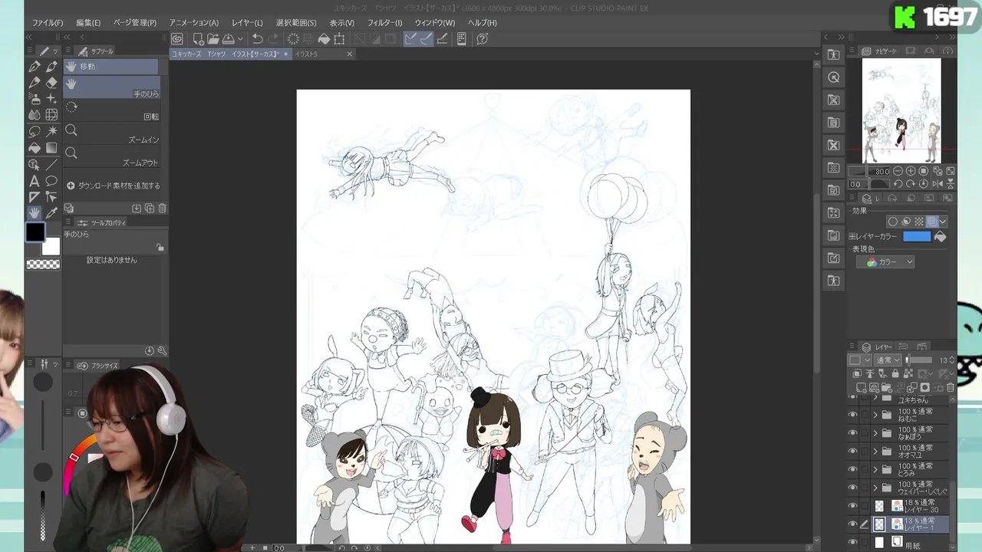Select the Fill bucket tool

click(35, 148)
